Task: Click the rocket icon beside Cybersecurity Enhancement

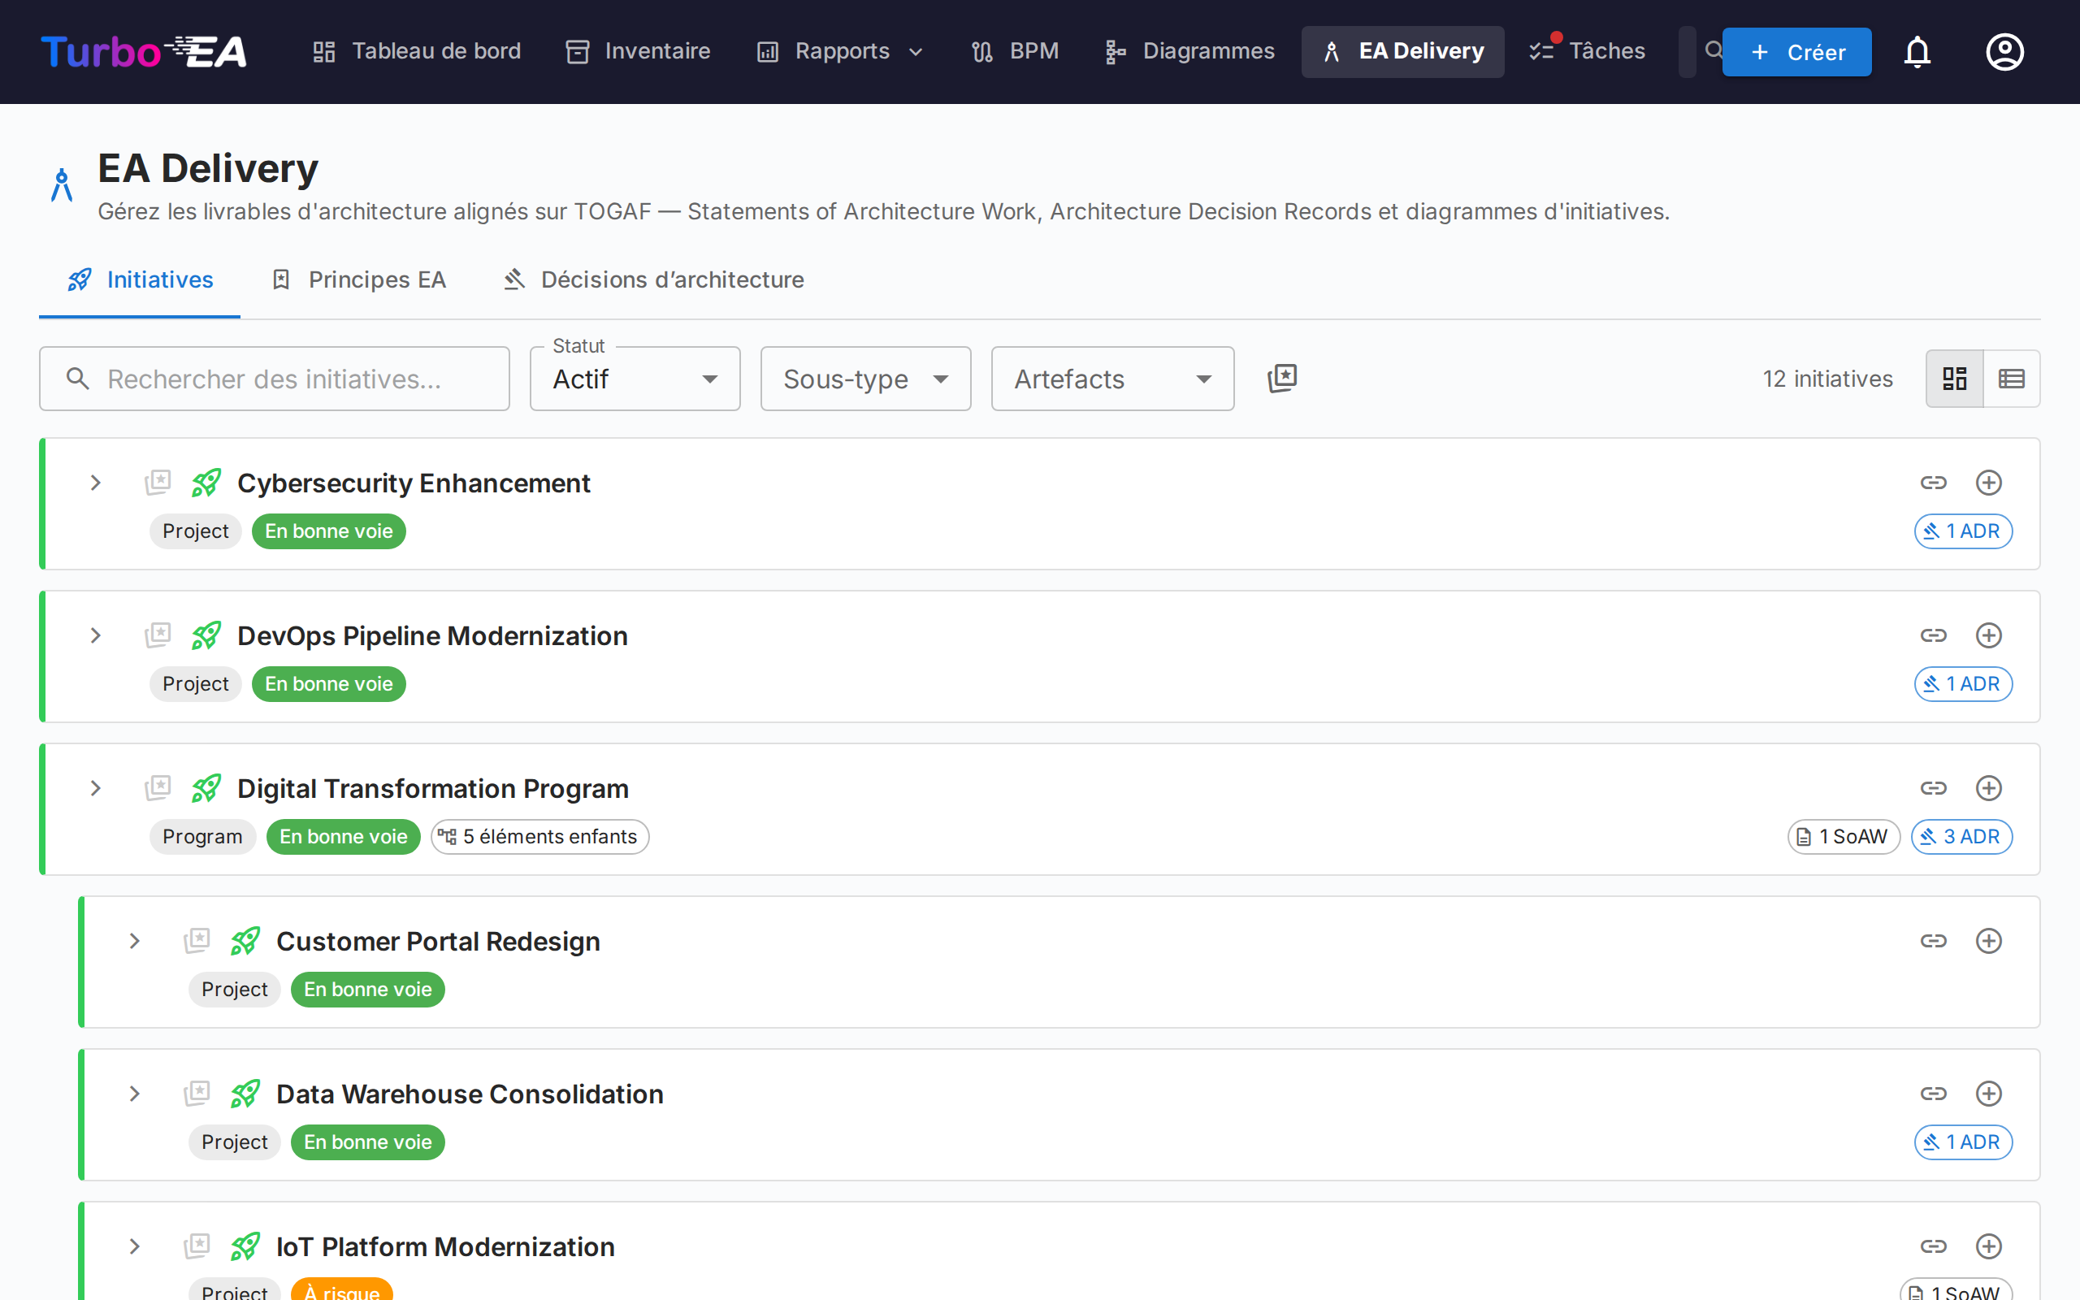Action: click(x=206, y=483)
